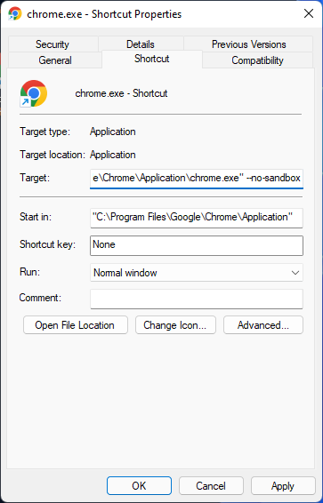This screenshot has width=323, height=503.
Task: Open Advanced shortcut settings
Action: 263,325
